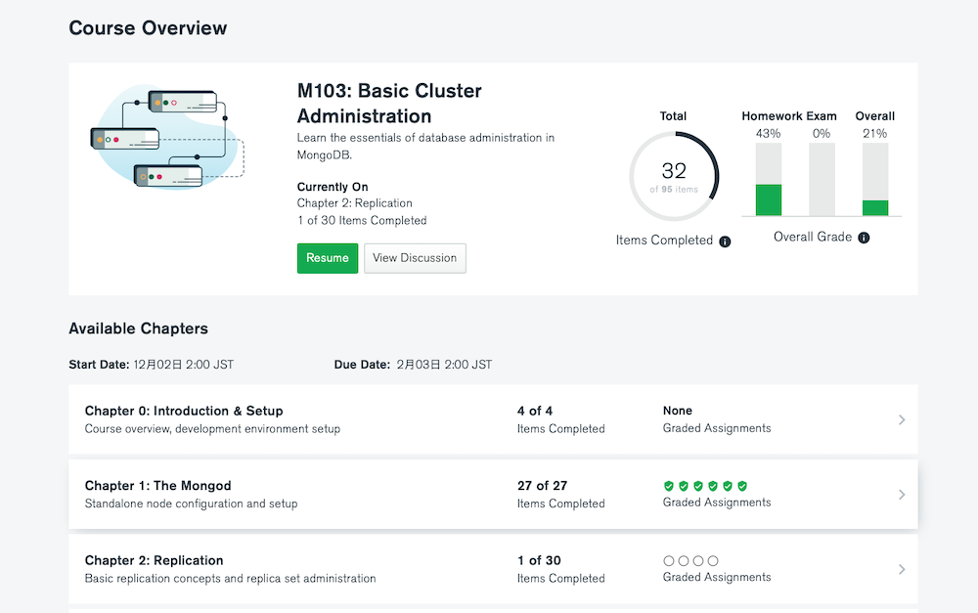The height and width of the screenshot is (613, 978).
Task: Click the Overall Grade info icon
Action: (864, 238)
